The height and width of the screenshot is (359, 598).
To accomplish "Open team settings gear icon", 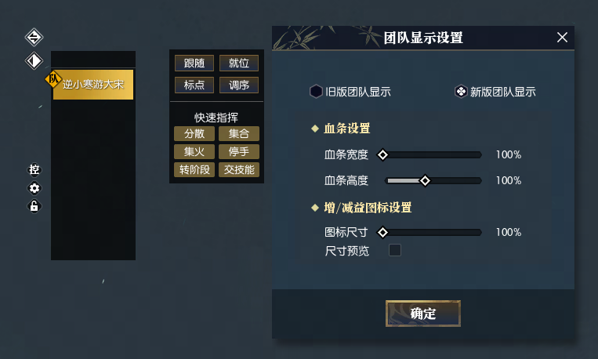I will 34,188.
